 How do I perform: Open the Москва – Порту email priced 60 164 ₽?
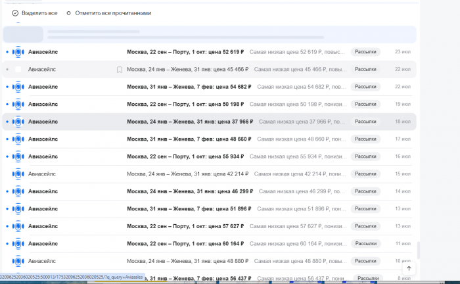click(x=185, y=244)
